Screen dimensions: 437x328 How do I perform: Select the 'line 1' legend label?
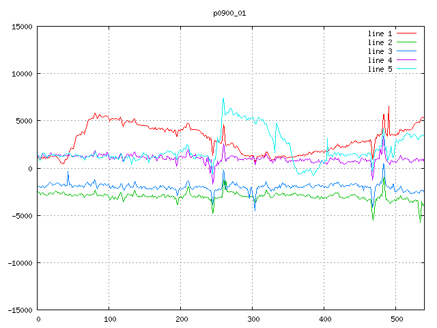tap(380, 33)
